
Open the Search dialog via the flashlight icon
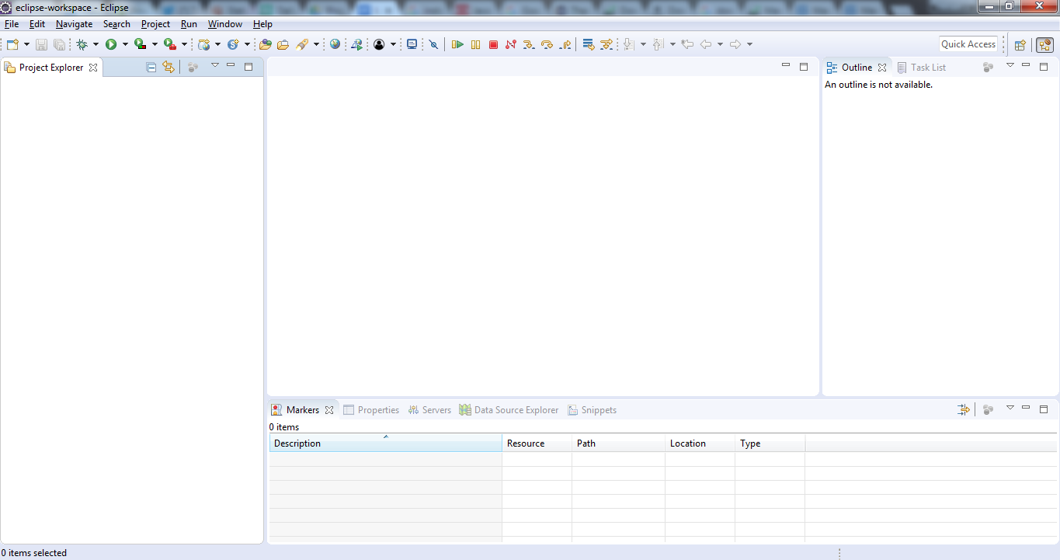click(x=304, y=44)
